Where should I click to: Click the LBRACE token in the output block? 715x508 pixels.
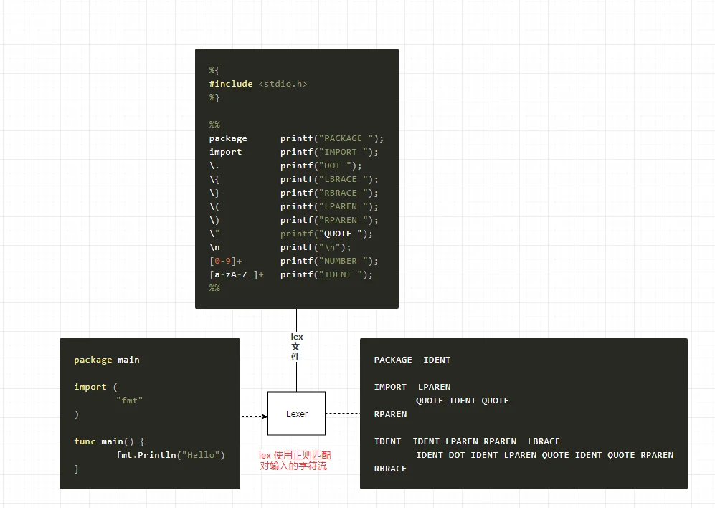pyautogui.click(x=544, y=441)
